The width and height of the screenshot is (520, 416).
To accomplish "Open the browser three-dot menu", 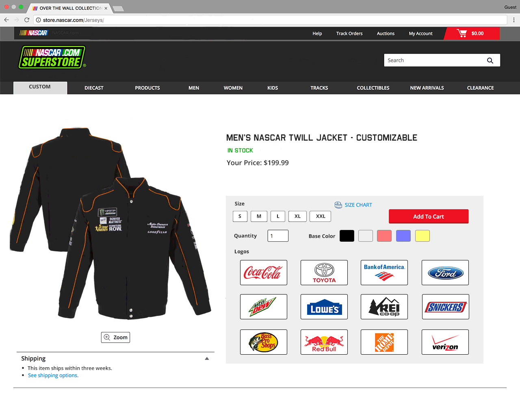I will [x=514, y=20].
